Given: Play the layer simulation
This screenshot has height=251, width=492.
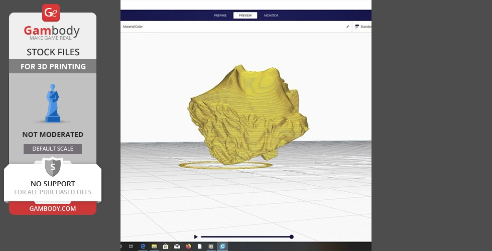Looking at the screenshot, I should pos(196,237).
